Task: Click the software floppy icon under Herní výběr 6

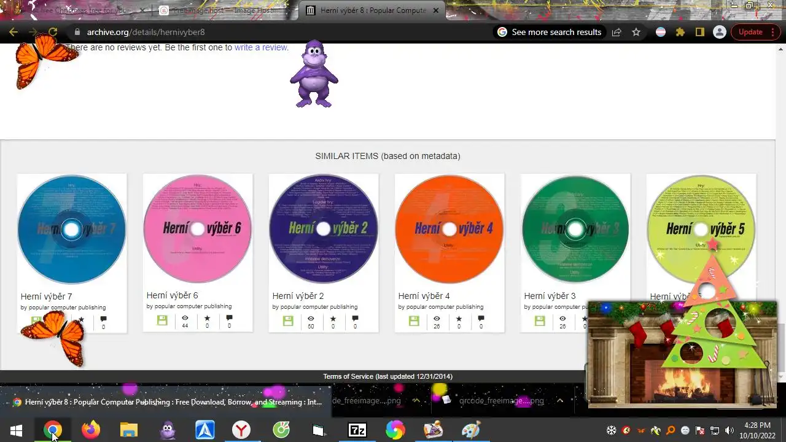Action: (x=162, y=320)
